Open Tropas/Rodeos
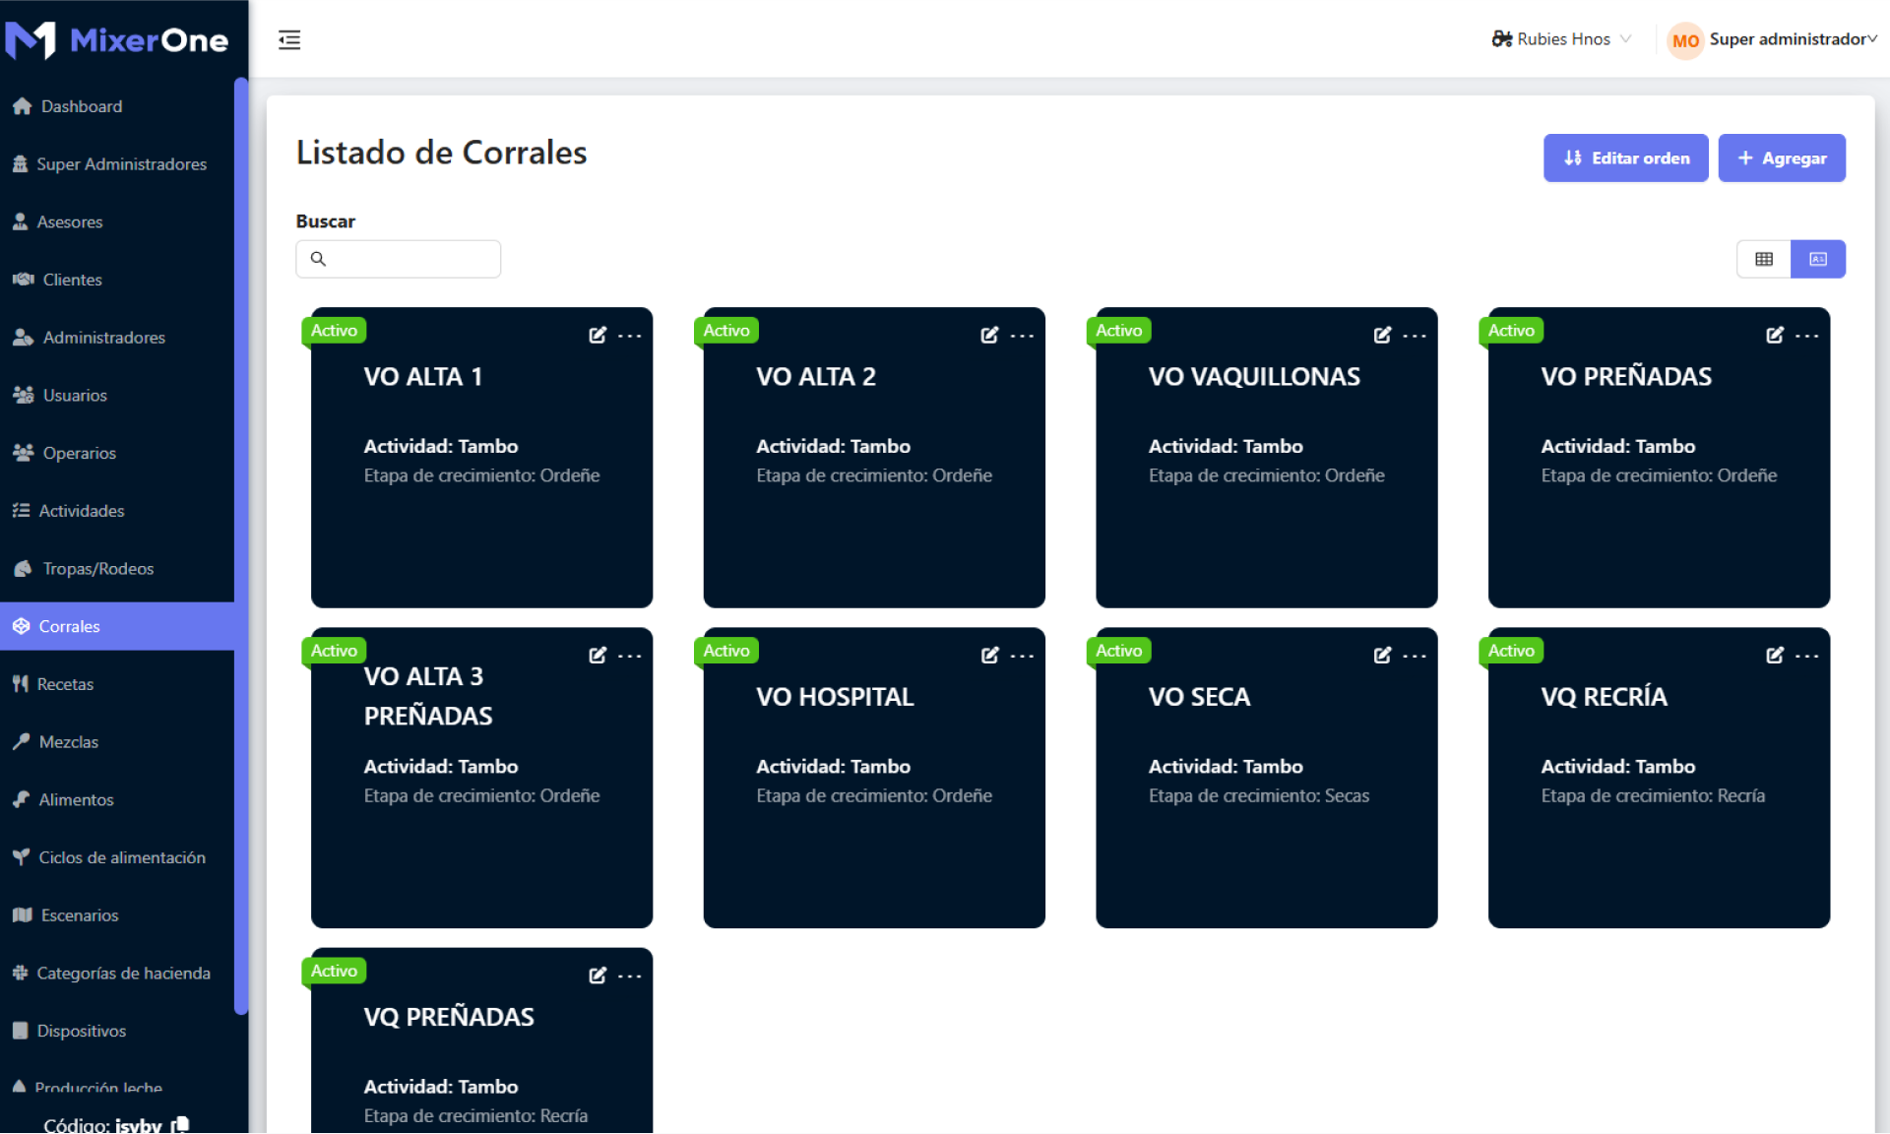This screenshot has height=1134, width=1890. coord(117,569)
